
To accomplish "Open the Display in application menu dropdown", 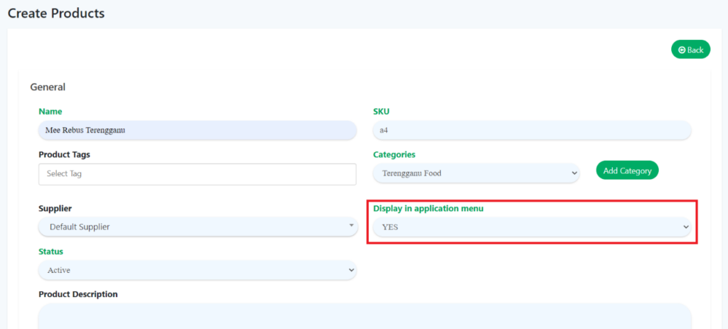I will [532, 227].
